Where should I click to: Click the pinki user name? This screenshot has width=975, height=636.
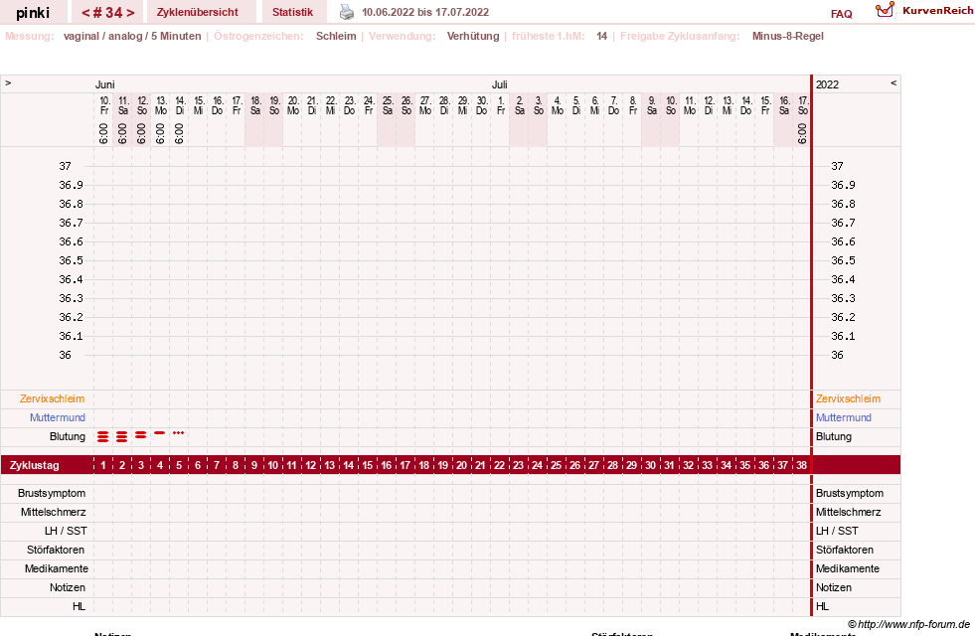(33, 13)
